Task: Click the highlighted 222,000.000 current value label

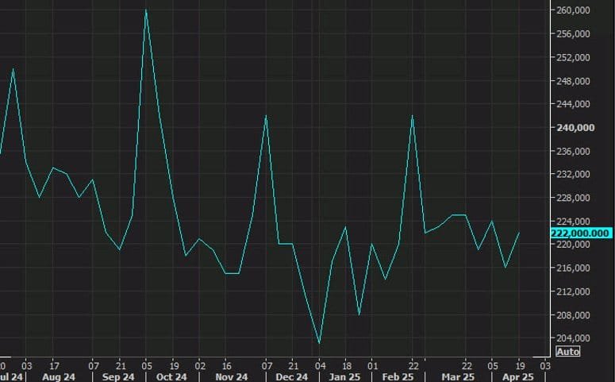Action: pos(582,233)
